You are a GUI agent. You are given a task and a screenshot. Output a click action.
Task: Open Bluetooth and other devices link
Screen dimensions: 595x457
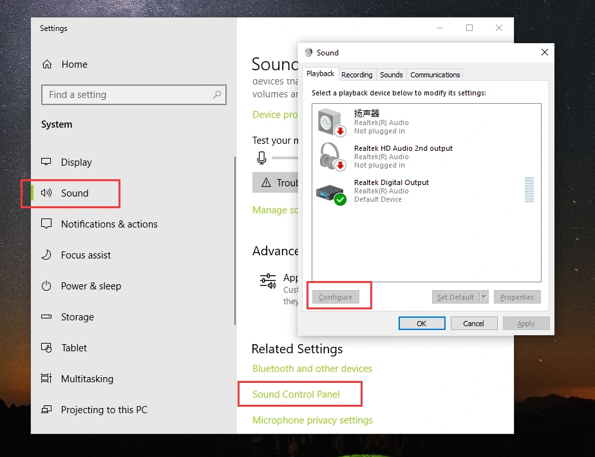312,369
